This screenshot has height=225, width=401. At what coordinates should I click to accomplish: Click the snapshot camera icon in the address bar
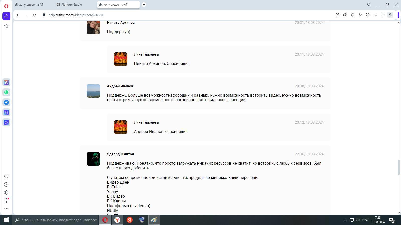click(345, 15)
